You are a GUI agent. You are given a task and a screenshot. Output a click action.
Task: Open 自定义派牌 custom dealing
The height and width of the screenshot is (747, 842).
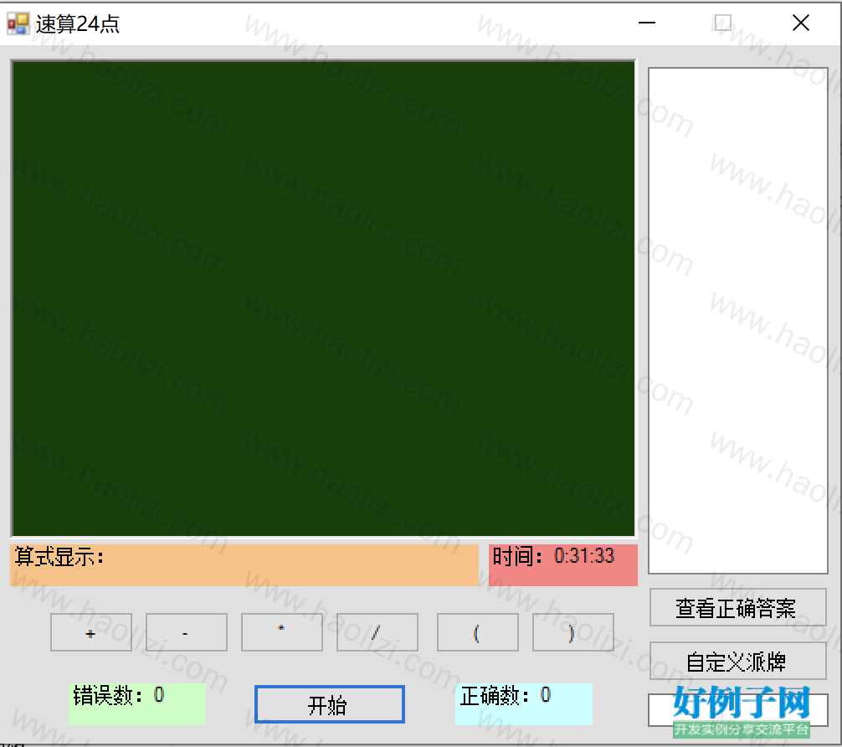738,661
